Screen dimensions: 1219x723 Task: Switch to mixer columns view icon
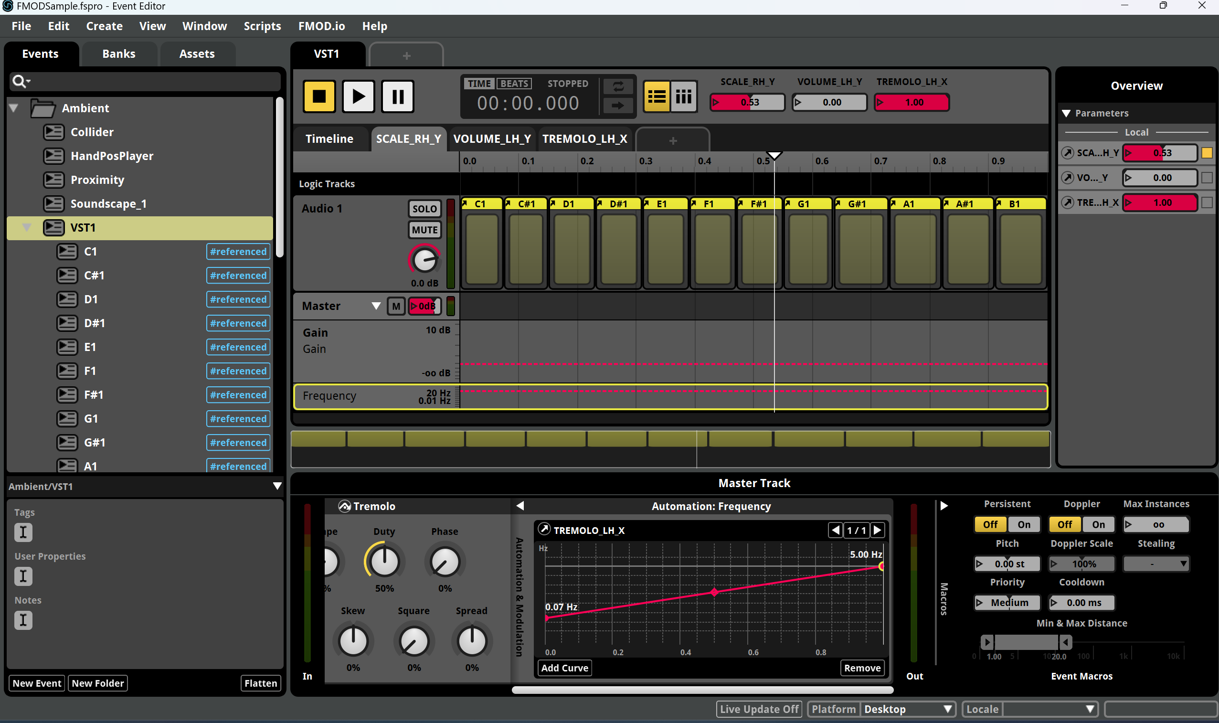click(683, 96)
